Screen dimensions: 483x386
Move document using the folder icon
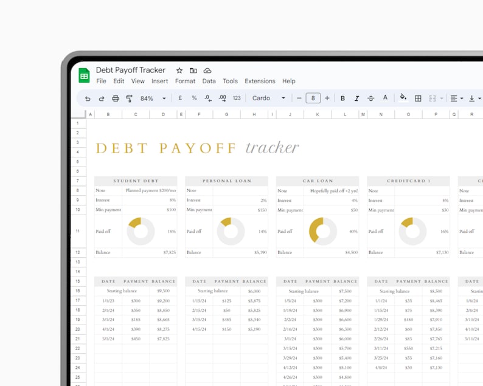coord(193,71)
